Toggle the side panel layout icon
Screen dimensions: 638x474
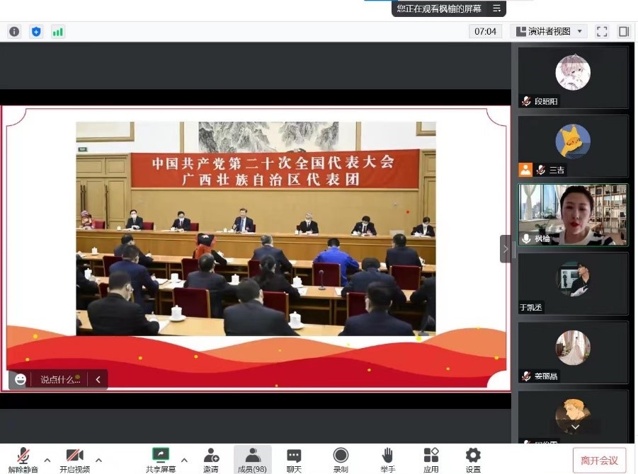[624, 32]
